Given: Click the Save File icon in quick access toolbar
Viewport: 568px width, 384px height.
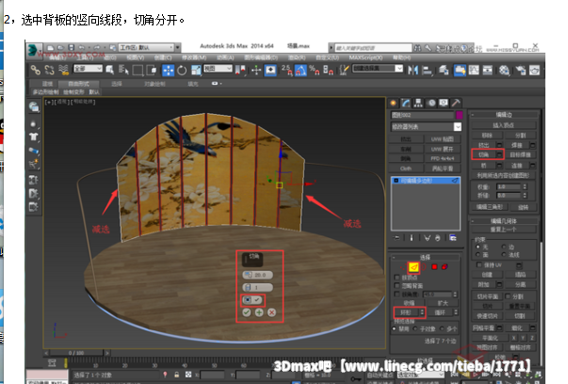Looking at the screenshot, I should pyautogui.click(x=72, y=47).
